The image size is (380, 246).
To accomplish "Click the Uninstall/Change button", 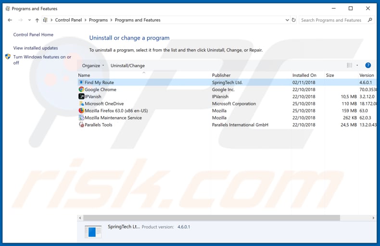I will pyautogui.click(x=128, y=66).
